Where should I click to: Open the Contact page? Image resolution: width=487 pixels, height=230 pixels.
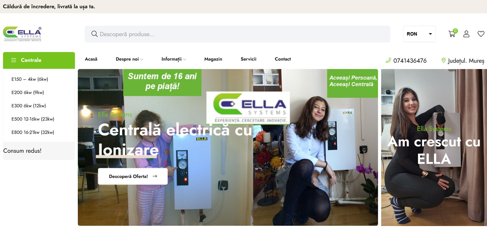coord(283,59)
